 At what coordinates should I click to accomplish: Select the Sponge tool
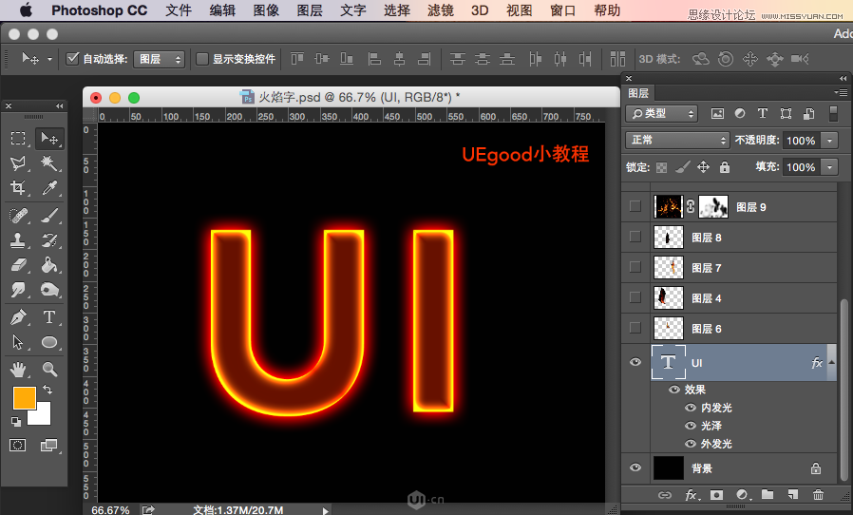click(49, 290)
